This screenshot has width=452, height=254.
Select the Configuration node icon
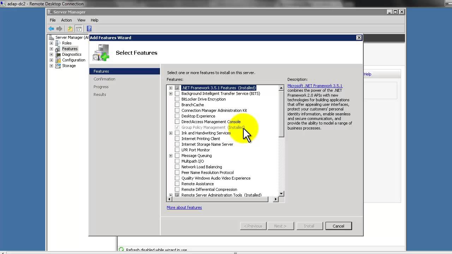click(x=58, y=60)
